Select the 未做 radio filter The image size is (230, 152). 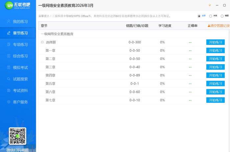(211, 16)
